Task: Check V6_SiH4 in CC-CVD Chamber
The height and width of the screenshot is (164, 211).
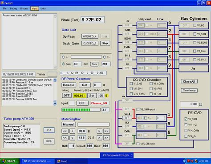Action: (131, 88)
